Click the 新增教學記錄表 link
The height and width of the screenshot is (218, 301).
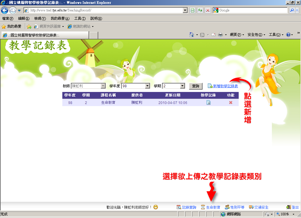[x=225, y=86]
